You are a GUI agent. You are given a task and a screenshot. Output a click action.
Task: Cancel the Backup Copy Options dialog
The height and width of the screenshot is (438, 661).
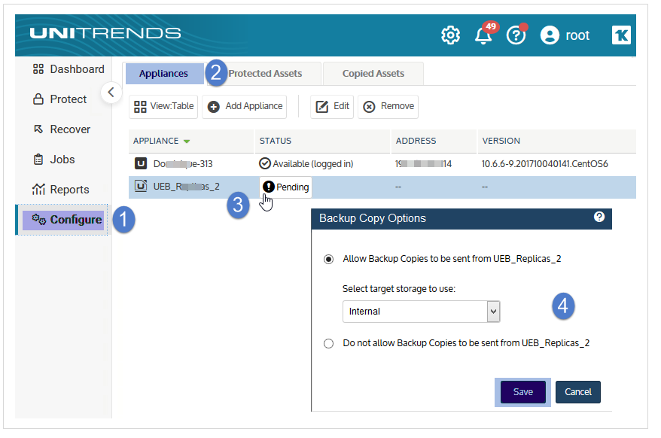pos(578,392)
